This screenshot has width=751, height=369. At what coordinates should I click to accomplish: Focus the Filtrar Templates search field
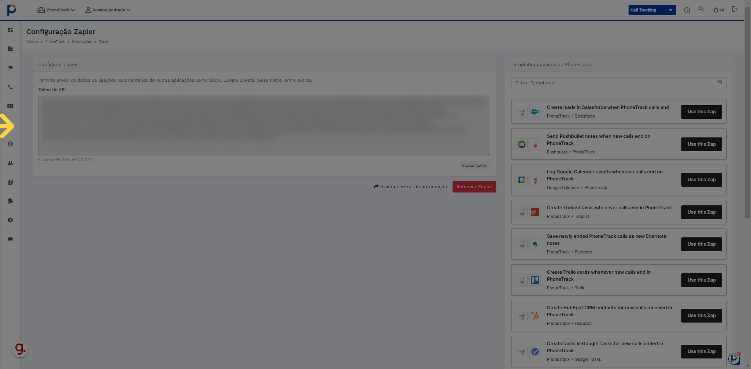(618, 83)
